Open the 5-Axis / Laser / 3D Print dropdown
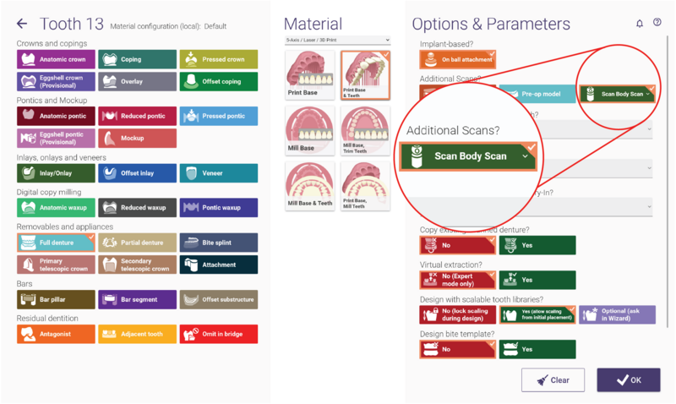The image size is (676, 404). (337, 40)
